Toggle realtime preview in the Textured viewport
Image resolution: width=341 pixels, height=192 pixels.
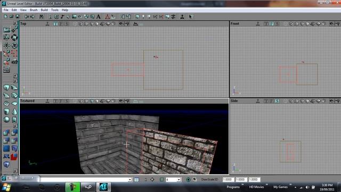click(x=47, y=101)
